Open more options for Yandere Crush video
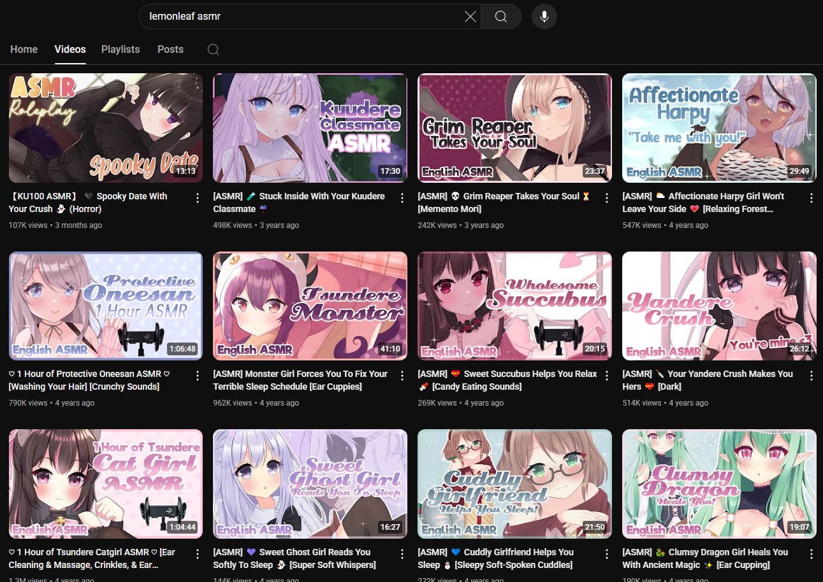This screenshot has width=823, height=582. [812, 376]
